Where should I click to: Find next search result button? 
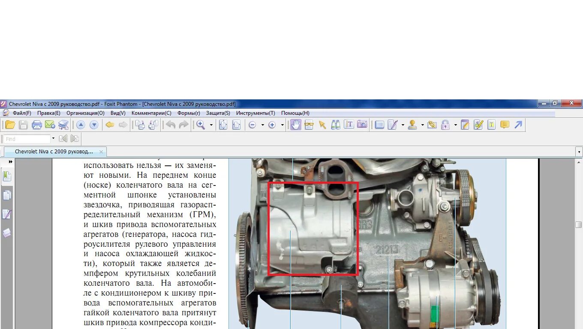click(x=75, y=138)
